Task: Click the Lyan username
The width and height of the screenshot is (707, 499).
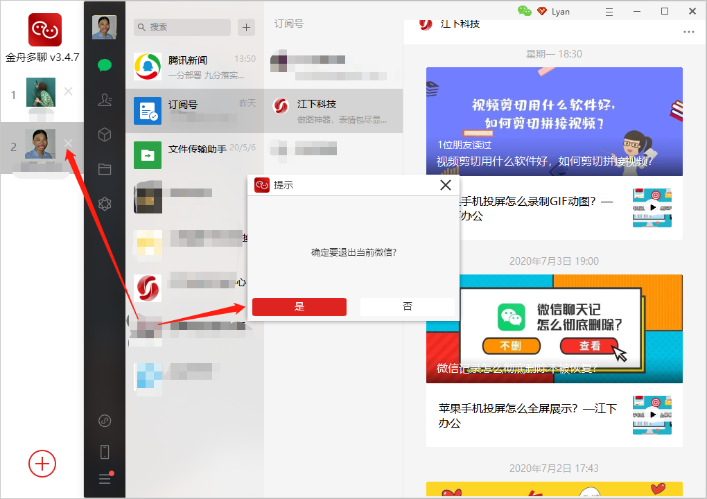Action: 561,12
